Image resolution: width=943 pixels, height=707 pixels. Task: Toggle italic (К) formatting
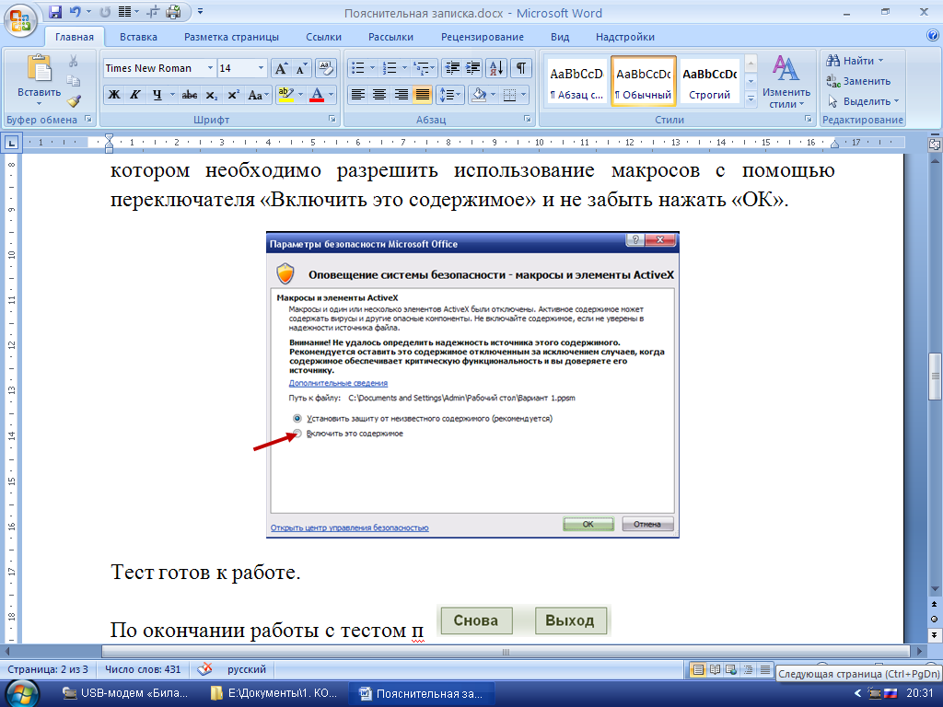point(135,95)
